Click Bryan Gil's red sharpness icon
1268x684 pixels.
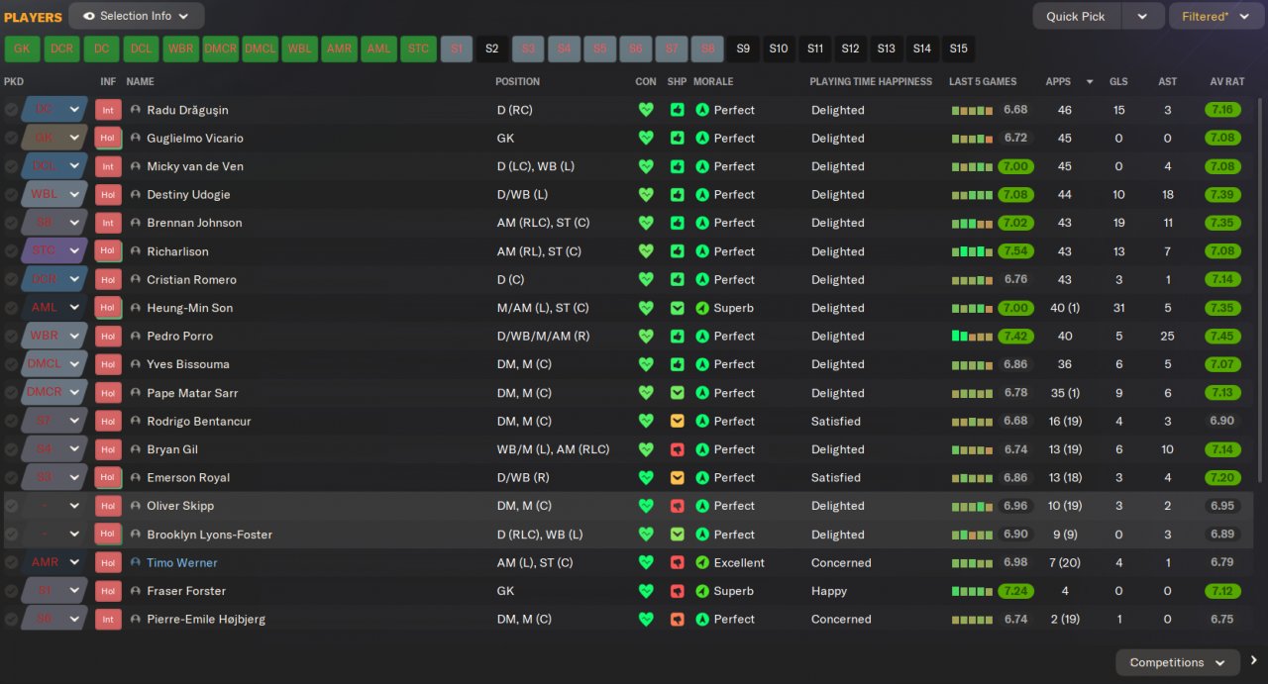pyautogui.click(x=678, y=449)
